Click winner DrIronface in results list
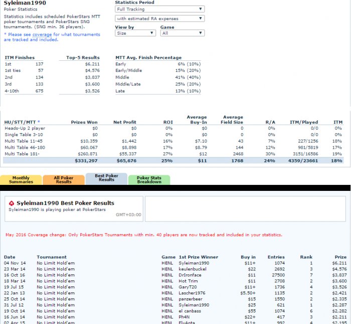 point(191,275)
